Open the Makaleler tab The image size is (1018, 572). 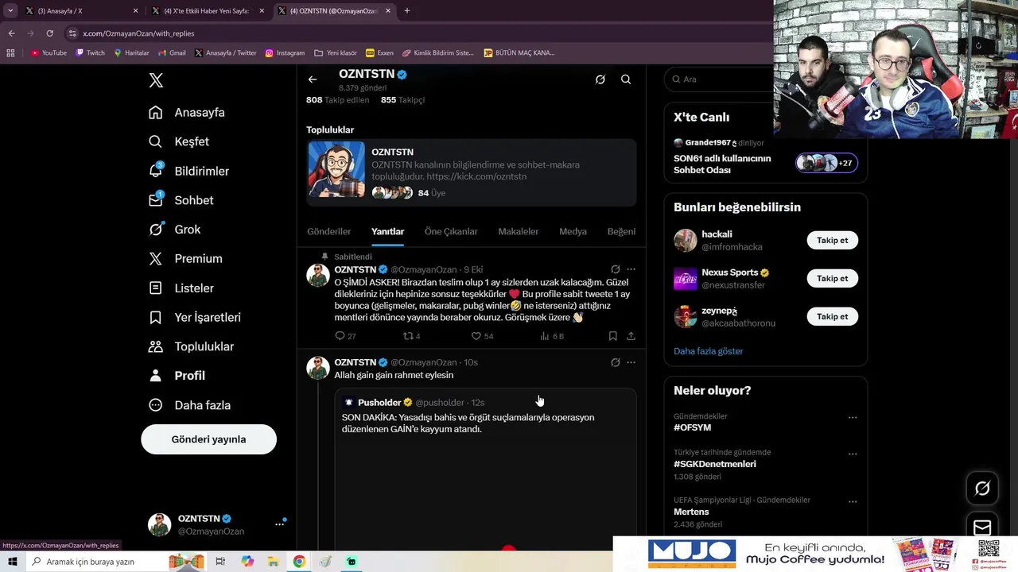[519, 232]
